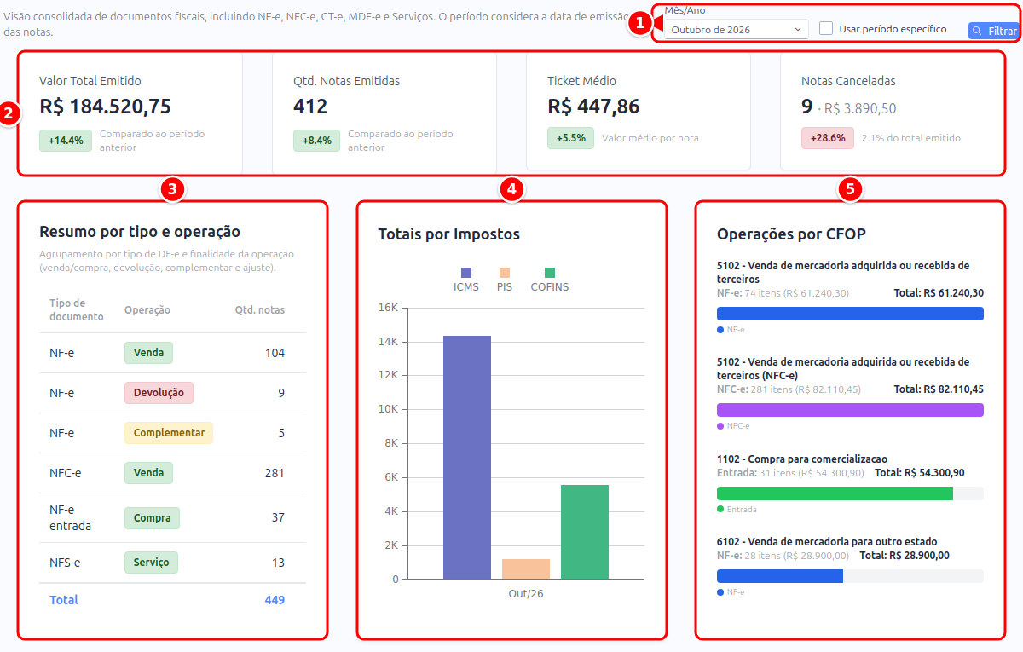
Task: Click the NF-e entrada document type cell
Action: (x=70, y=517)
